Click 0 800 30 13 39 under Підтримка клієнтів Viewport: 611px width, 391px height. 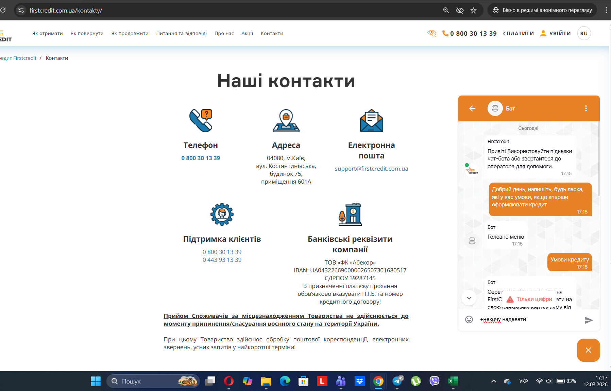click(x=222, y=252)
